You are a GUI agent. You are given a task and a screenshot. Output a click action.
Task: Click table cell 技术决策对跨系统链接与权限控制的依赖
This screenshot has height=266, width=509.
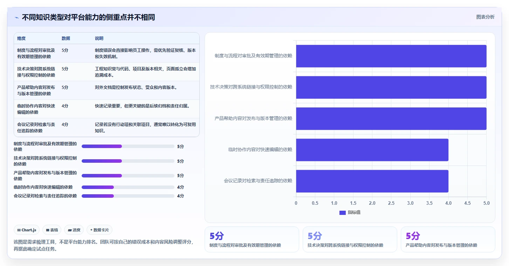(x=36, y=72)
